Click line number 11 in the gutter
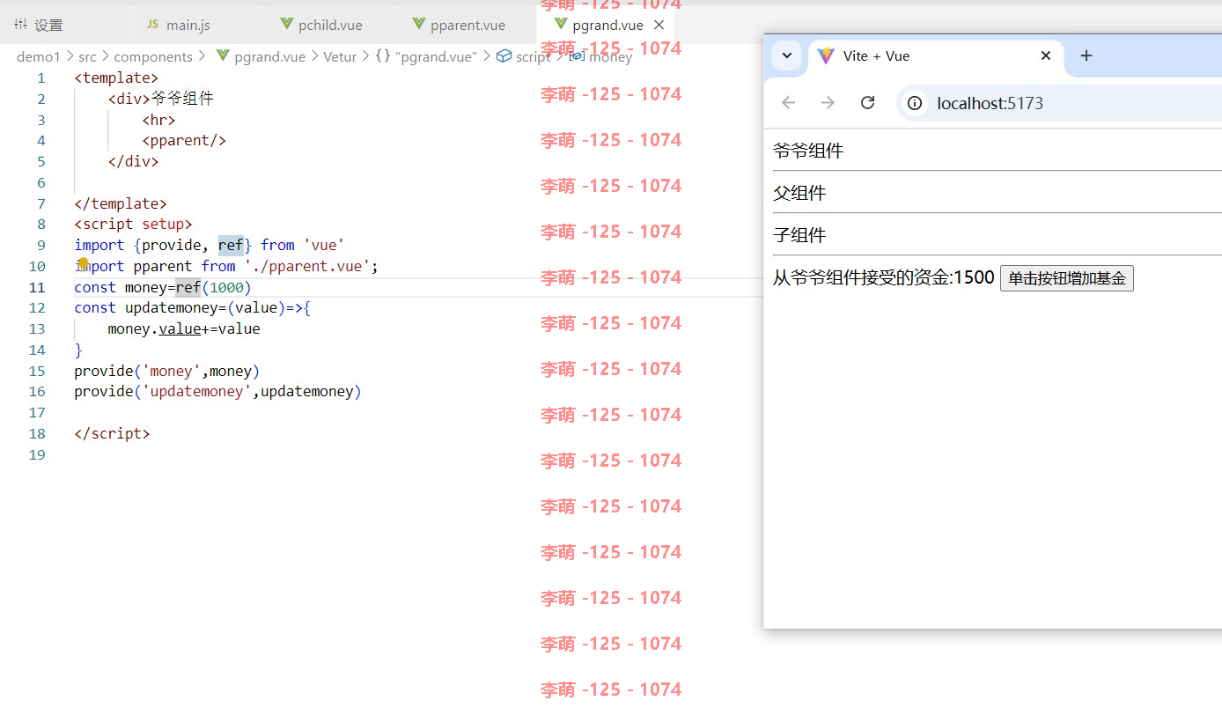This screenshot has width=1222, height=708. [x=37, y=287]
